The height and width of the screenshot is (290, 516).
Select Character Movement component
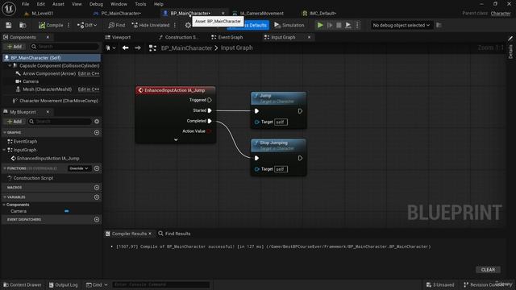point(59,101)
